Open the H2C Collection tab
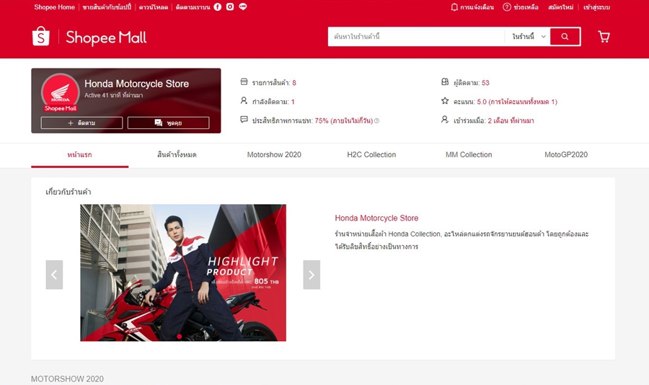 tap(371, 155)
